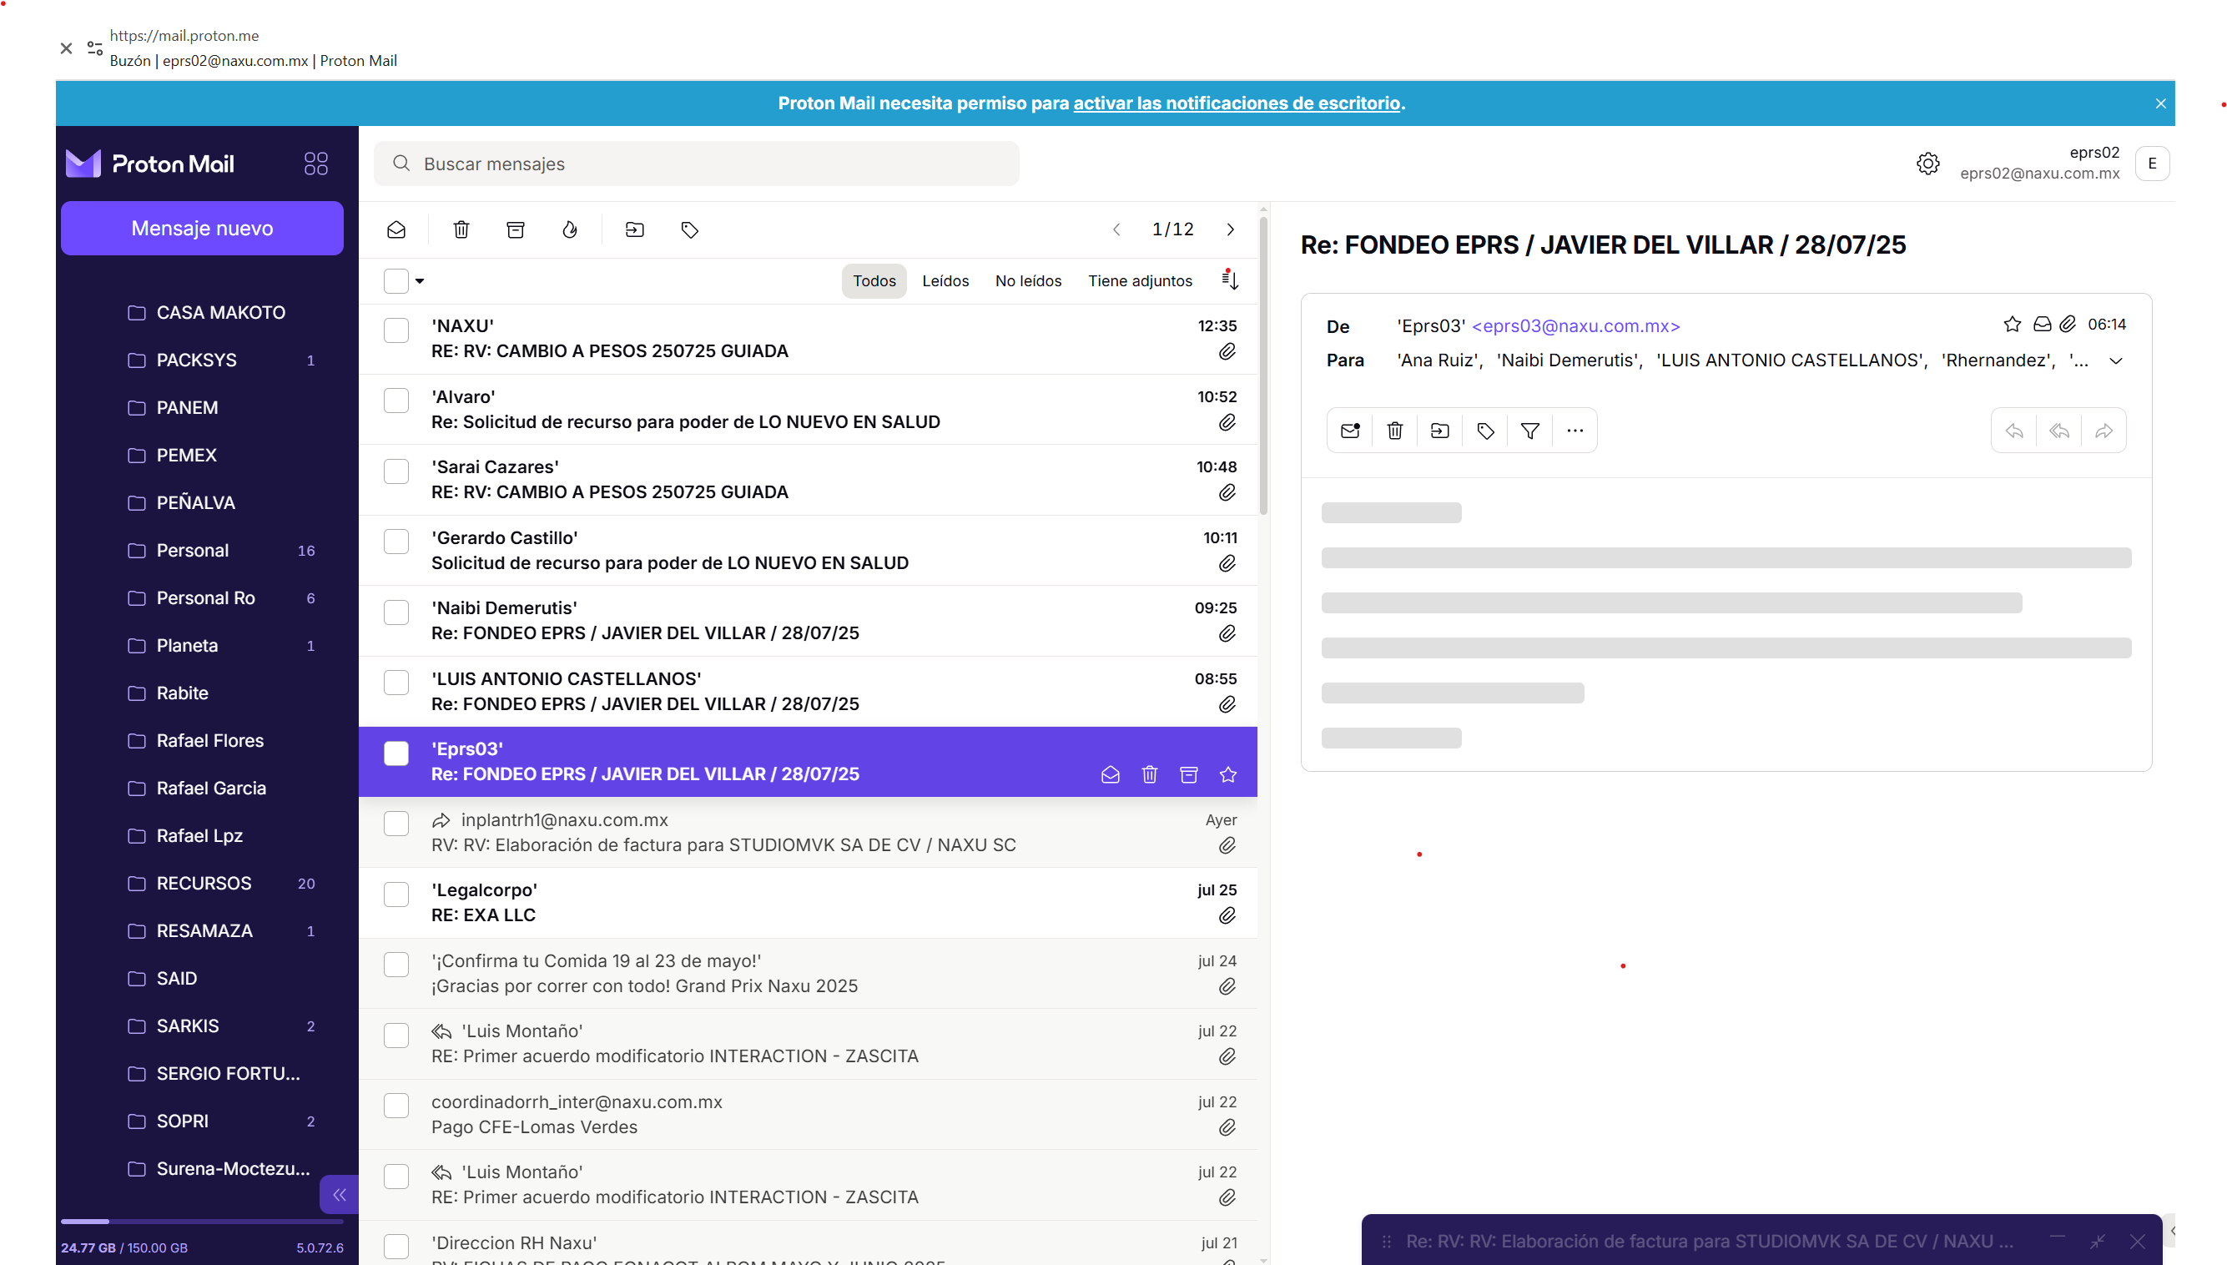Select the 'Gerardo Castillo' message checkbox

click(x=396, y=542)
